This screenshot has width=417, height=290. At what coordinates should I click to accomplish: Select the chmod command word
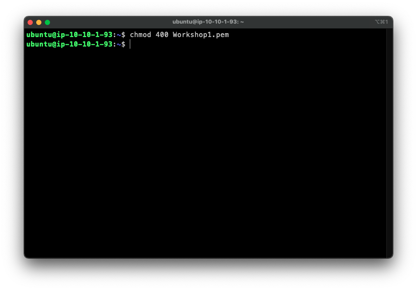(x=141, y=35)
